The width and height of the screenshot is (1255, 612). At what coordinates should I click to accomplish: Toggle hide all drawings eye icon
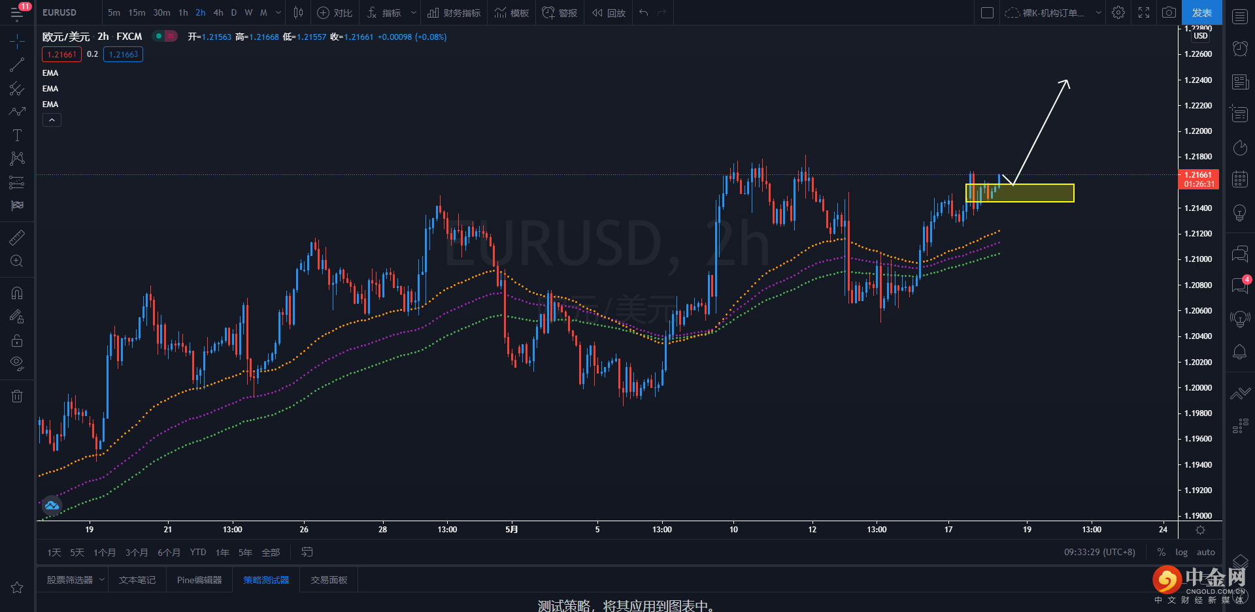coord(17,363)
